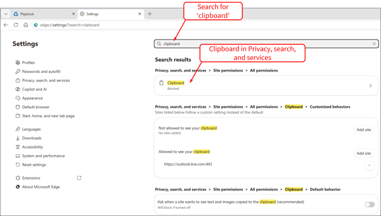The height and width of the screenshot is (216, 381).
Task: Click the Reset settings icon
Action: 18,165
